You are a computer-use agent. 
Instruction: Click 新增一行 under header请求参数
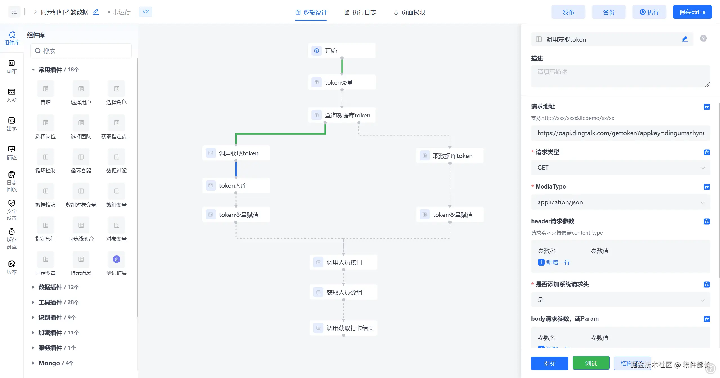[554, 262]
